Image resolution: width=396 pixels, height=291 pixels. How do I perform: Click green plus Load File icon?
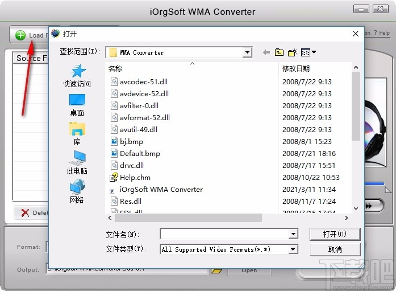click(x=20, y=35)
